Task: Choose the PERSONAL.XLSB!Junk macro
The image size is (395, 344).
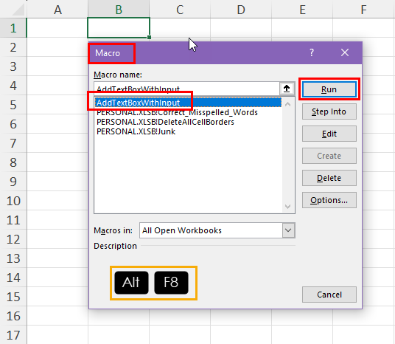Action: (x=136, y=131)
